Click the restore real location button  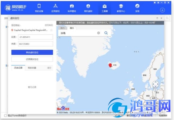pyautogui.click(x=32, y=59)
